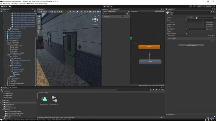Click the Speed value field
The height and width of the screenshot is (121, 216).
click(200, 20)
